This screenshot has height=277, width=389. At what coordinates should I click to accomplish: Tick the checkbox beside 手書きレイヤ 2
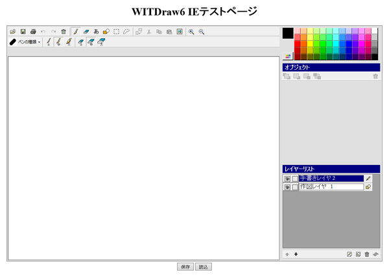[x=295, y=179]
